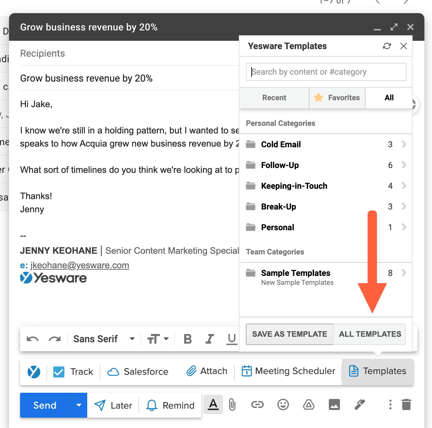432x428 pixels.
Task: Insert a photo into the email
Action: [x=334, y=405]
